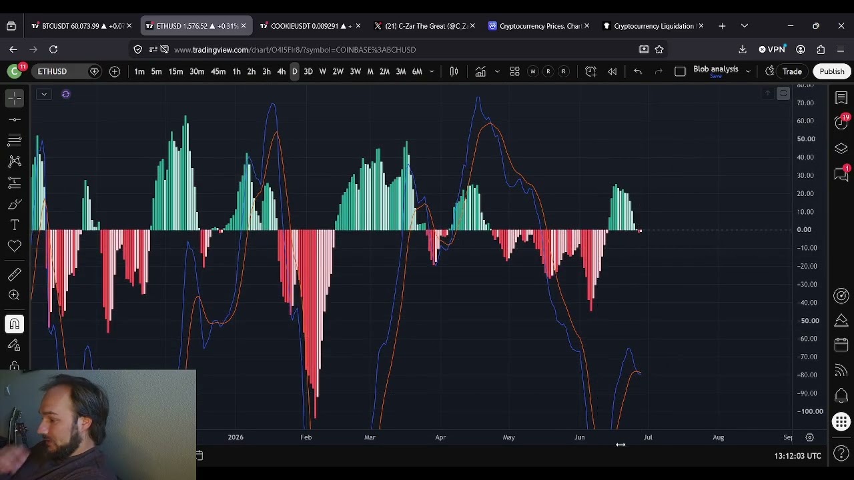Open the layout setup square icon
The image size is (854, 480).
pos(680,71)
